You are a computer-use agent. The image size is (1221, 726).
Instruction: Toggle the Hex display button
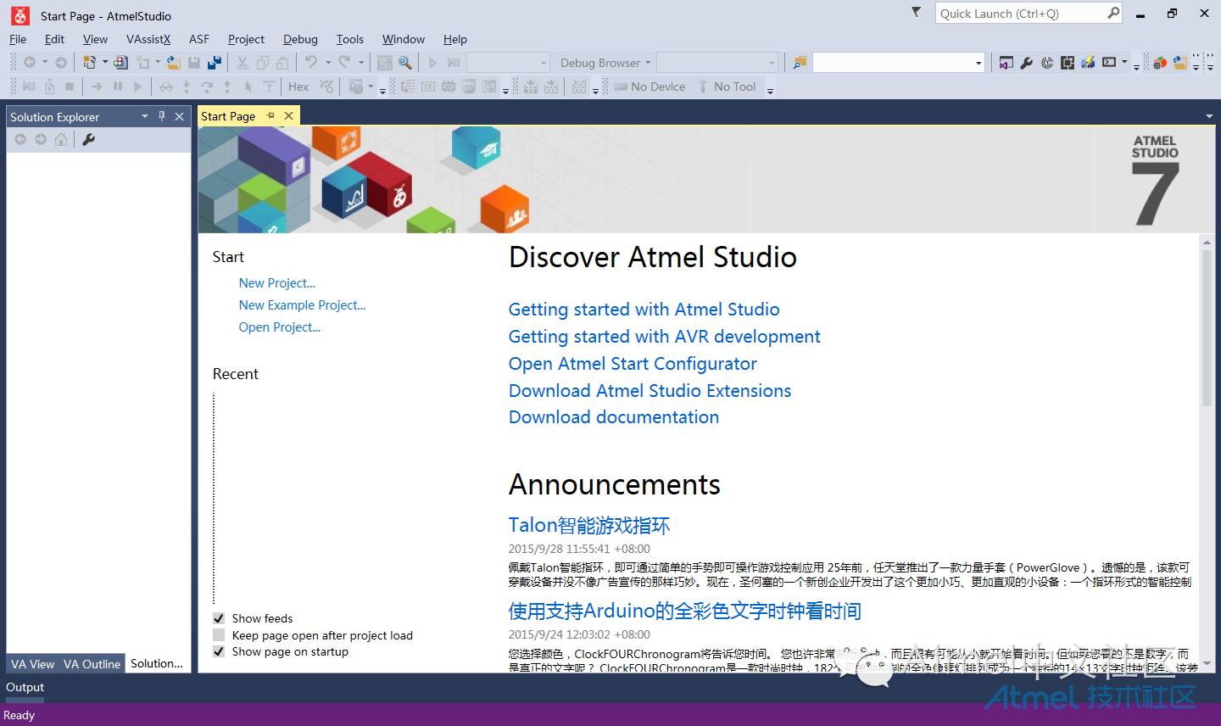pos(298,87)
